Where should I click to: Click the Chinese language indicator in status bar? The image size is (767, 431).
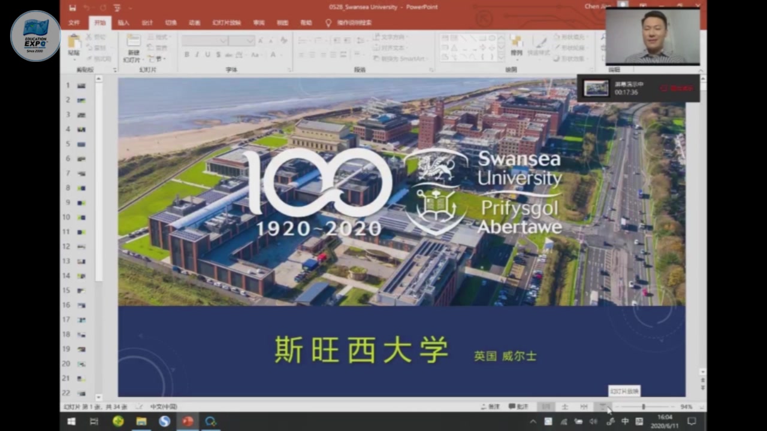[163, 407]
